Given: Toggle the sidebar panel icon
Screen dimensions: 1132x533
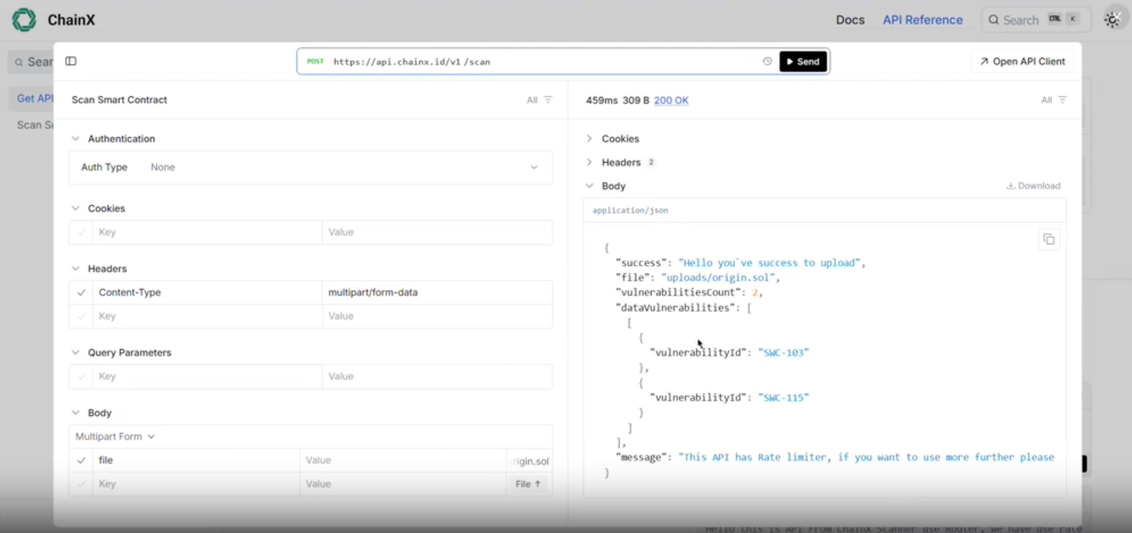Looking at the screenshot, I should point(71,61).
